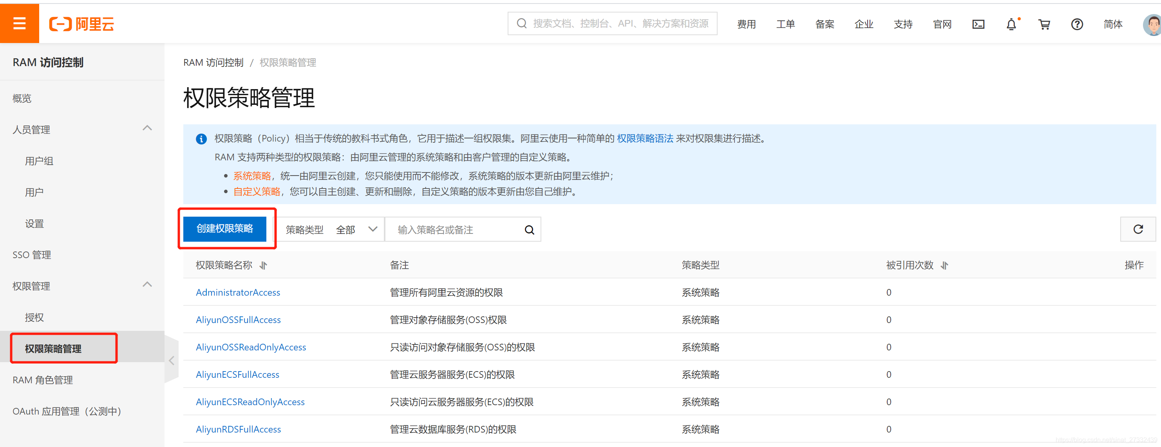This screenshot has height=447, width=1161.
Task: Open 用户组 in sidebar
Action: coord(39,161)
